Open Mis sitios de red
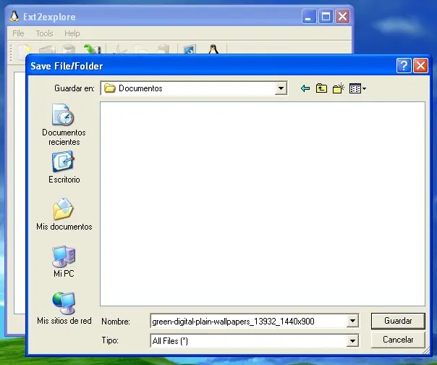 64,309
